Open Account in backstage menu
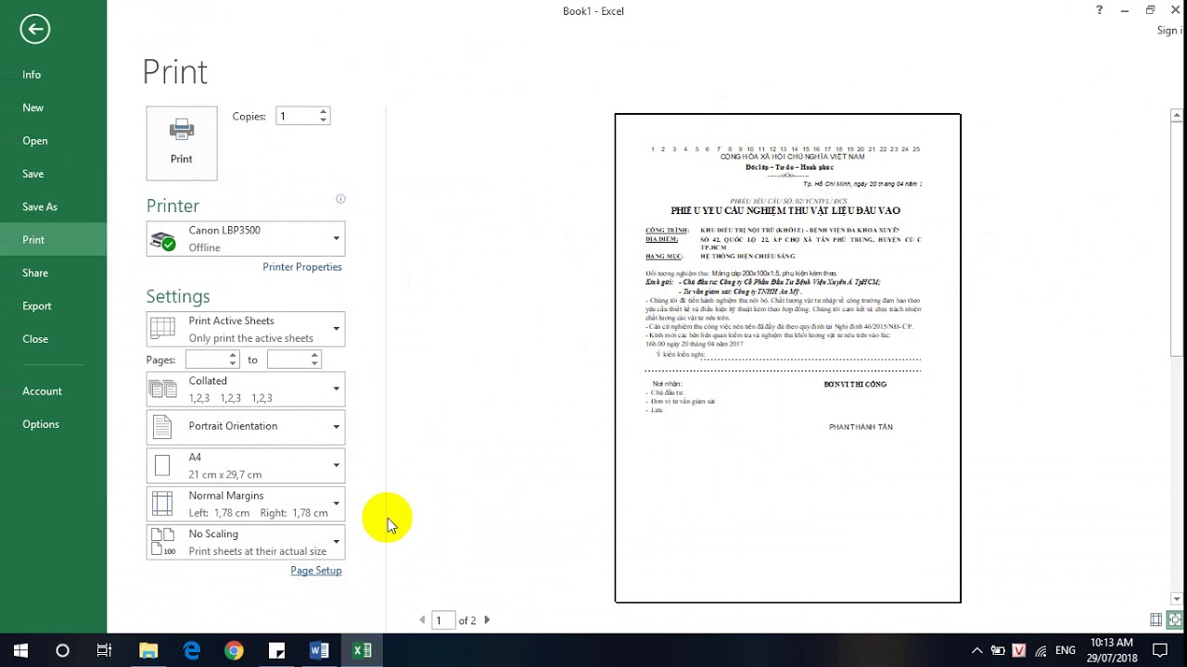This screenshot has width=1187, height=667. pyautogui.click(x=53, y=391)
